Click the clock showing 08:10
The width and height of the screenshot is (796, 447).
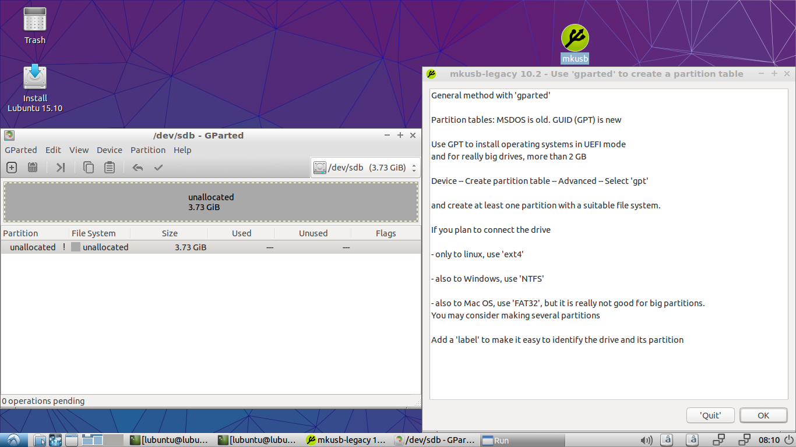(769, 441)
